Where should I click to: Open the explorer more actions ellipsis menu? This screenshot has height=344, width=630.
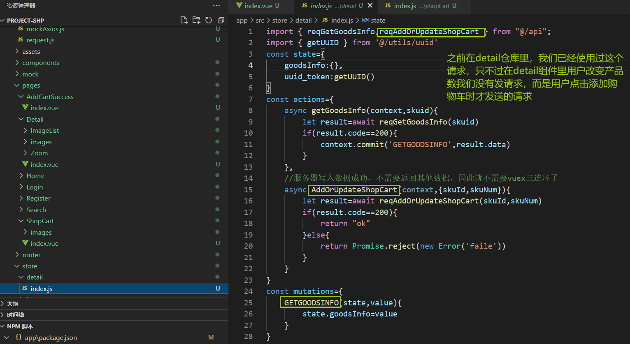tap(216, 6)
